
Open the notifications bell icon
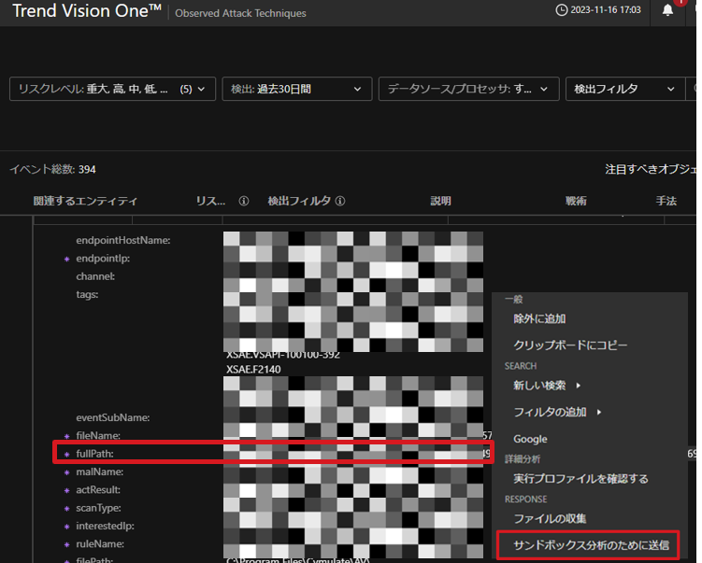click(x=667, y=10)
